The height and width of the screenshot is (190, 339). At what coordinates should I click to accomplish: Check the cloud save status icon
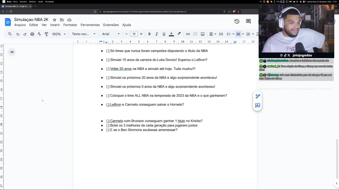pos(69,20)
